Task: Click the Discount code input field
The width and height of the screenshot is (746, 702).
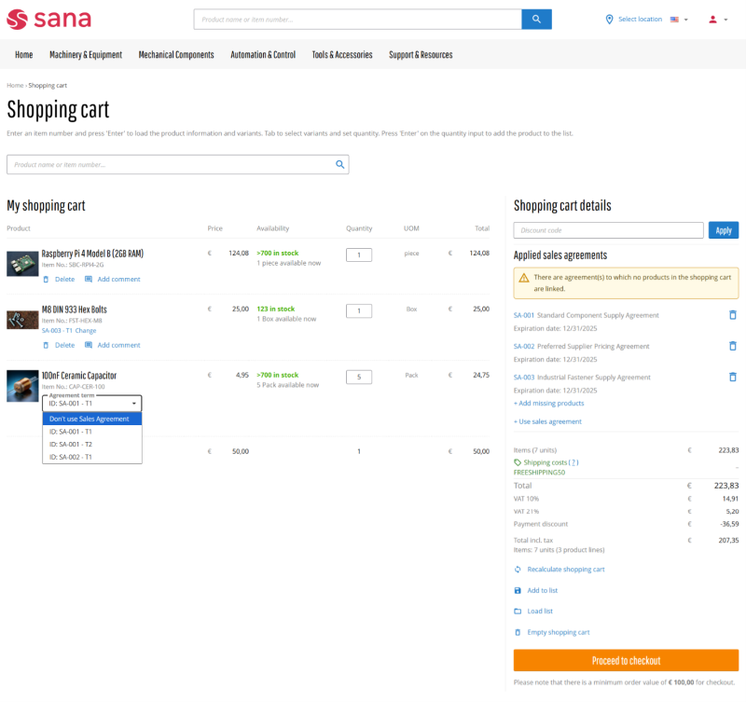Action: point(608,230)
